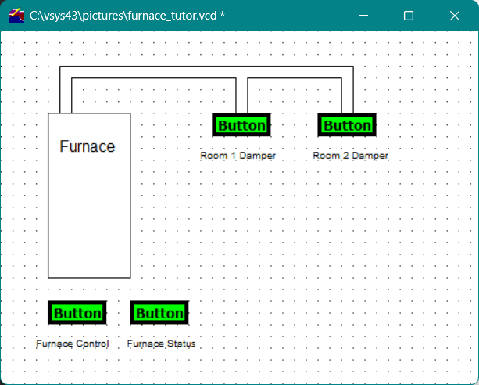The image size is (479, 385).
Task: Maximize the furnace_tutor.vcd window
Action: (x=408, y=16)
